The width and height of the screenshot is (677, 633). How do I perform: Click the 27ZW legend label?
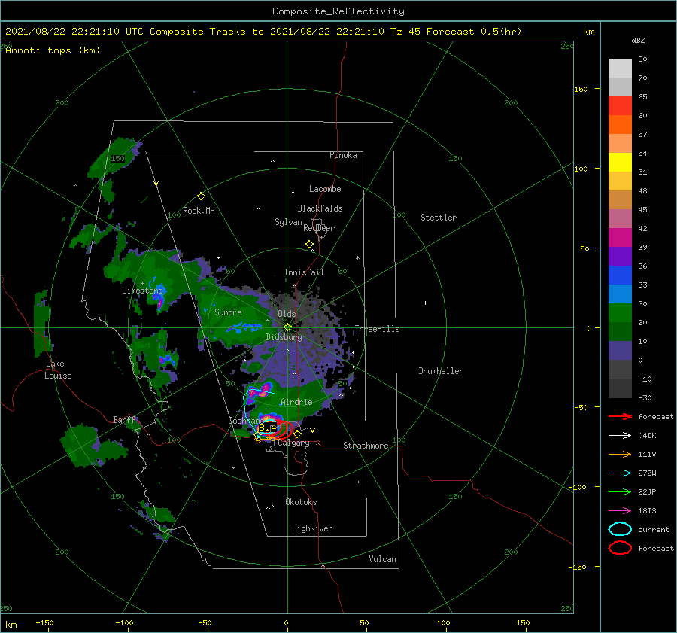coord(647,473)
